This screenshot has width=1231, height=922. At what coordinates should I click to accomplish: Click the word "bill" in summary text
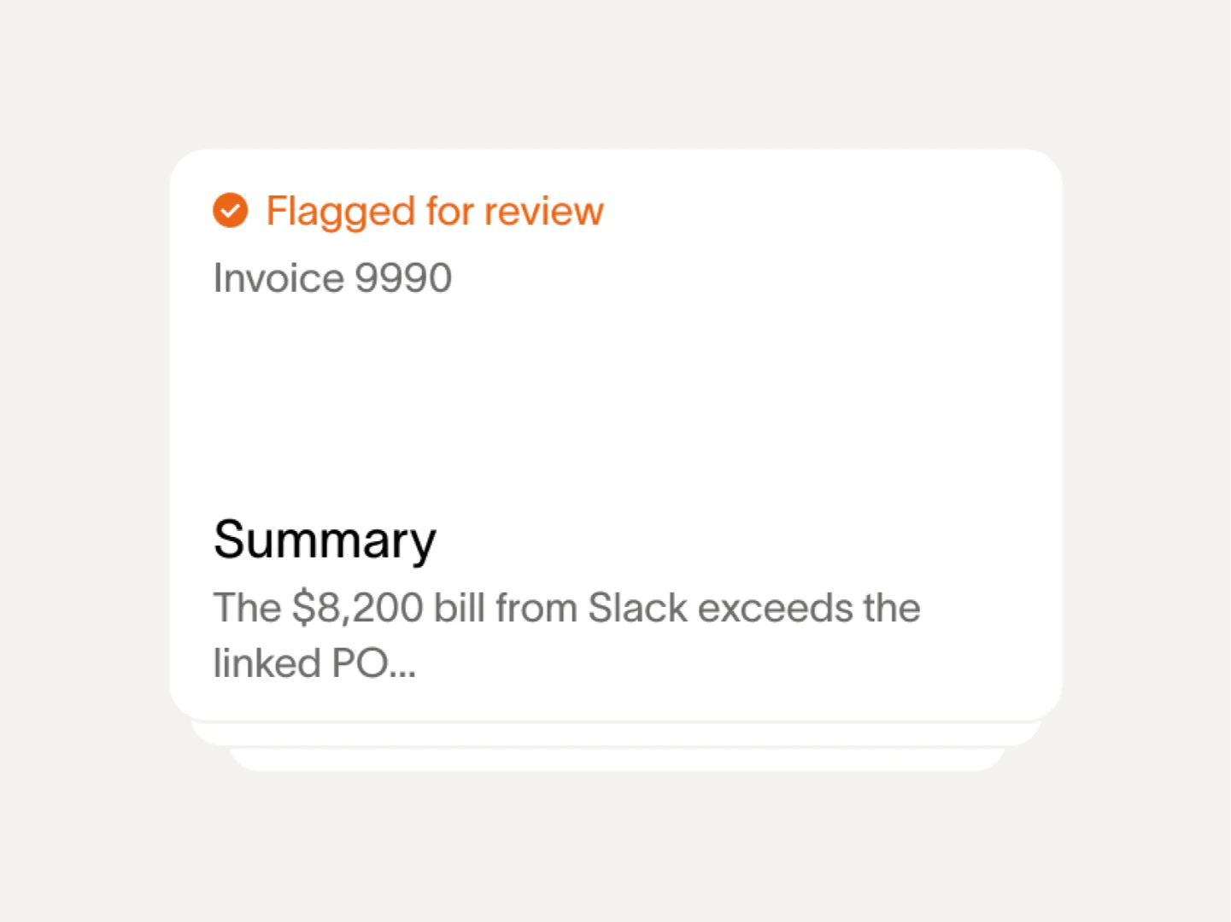pyautogui.click(x=460, y=608)
